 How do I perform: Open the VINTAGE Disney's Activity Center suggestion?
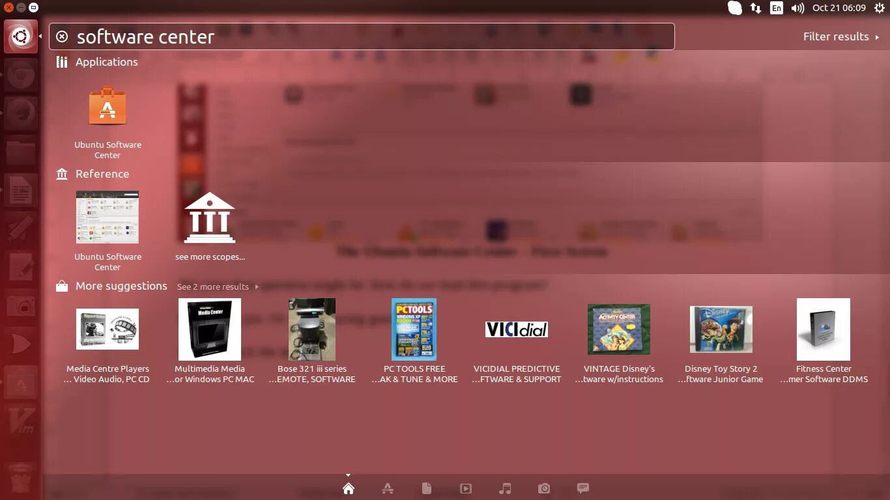[x=619, y=329]
